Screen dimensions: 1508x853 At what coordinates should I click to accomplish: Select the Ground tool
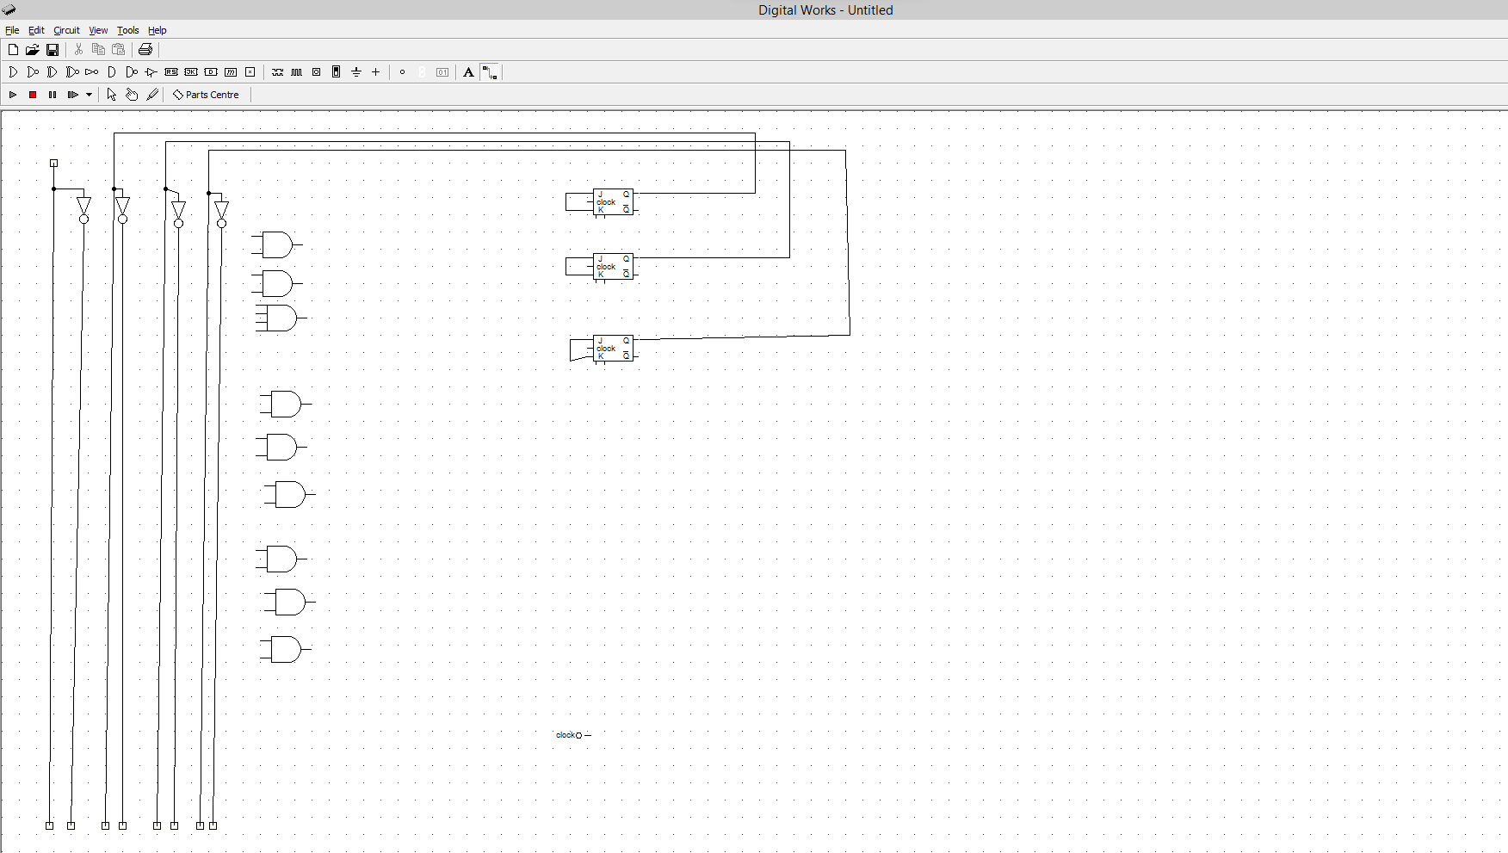[x=355, y=72]
